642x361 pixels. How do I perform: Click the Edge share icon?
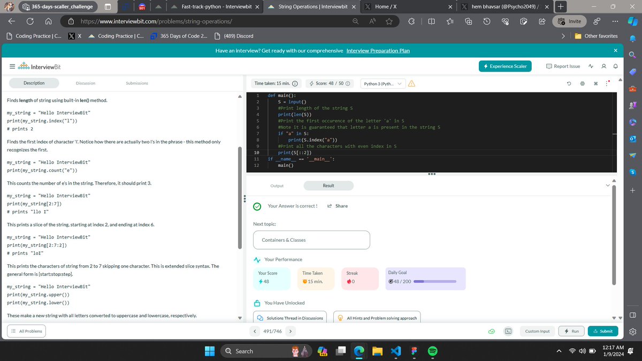click(x=542, y=21)
